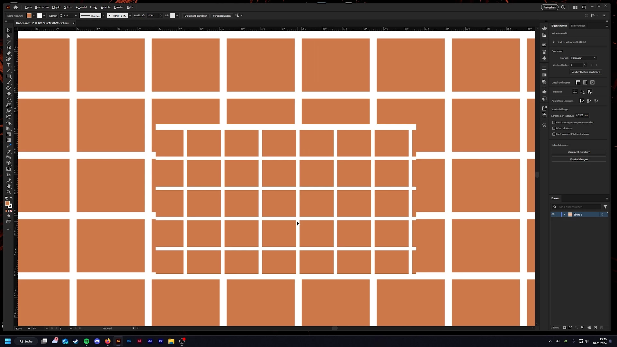
Task: Switch to the Bibliotheken tab
Action: click(578, 26)
